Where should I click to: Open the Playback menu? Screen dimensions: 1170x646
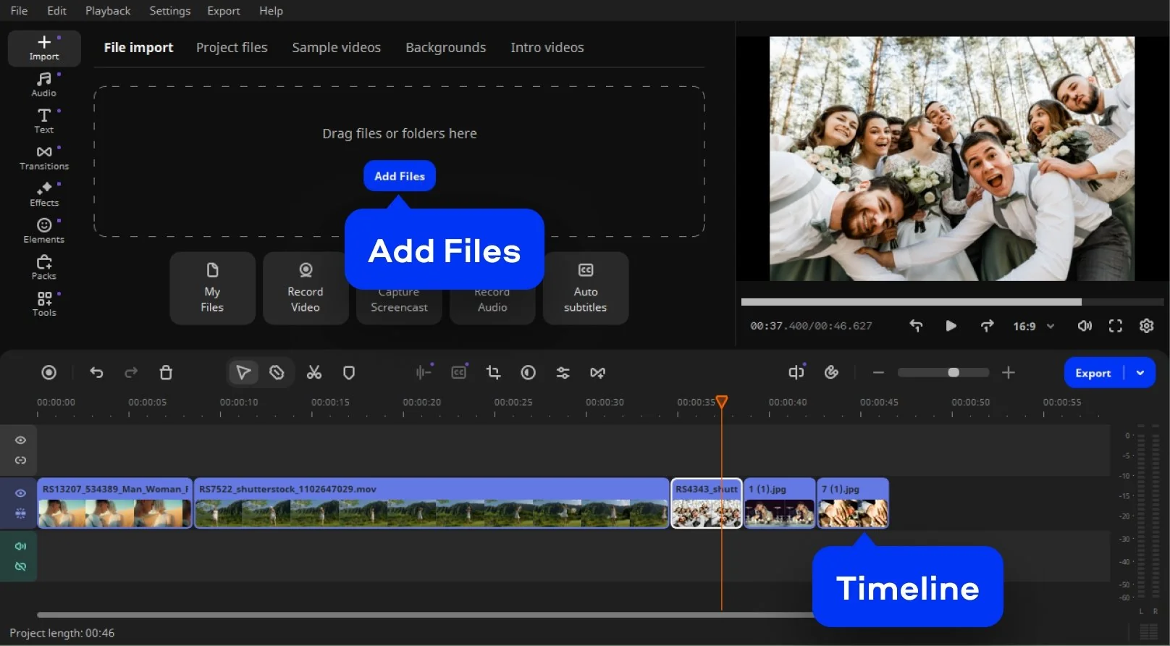tap(108, 11)
